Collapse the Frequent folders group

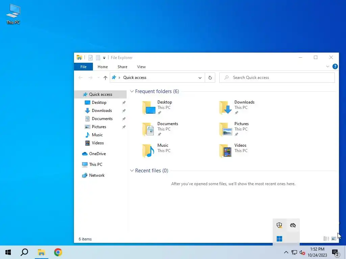pyautogui.click(x=132, y=91)
